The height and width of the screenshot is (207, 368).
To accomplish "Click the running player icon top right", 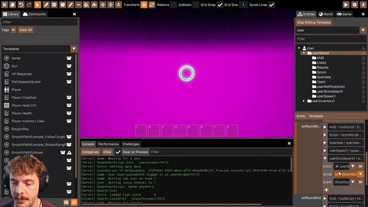I will pos(363,5).
